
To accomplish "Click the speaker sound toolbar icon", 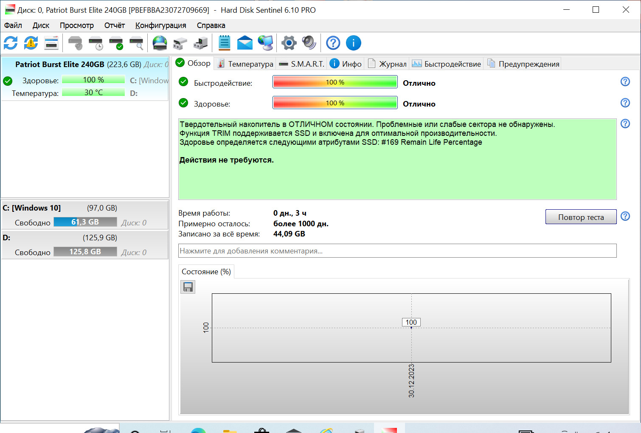I will 309,43.
